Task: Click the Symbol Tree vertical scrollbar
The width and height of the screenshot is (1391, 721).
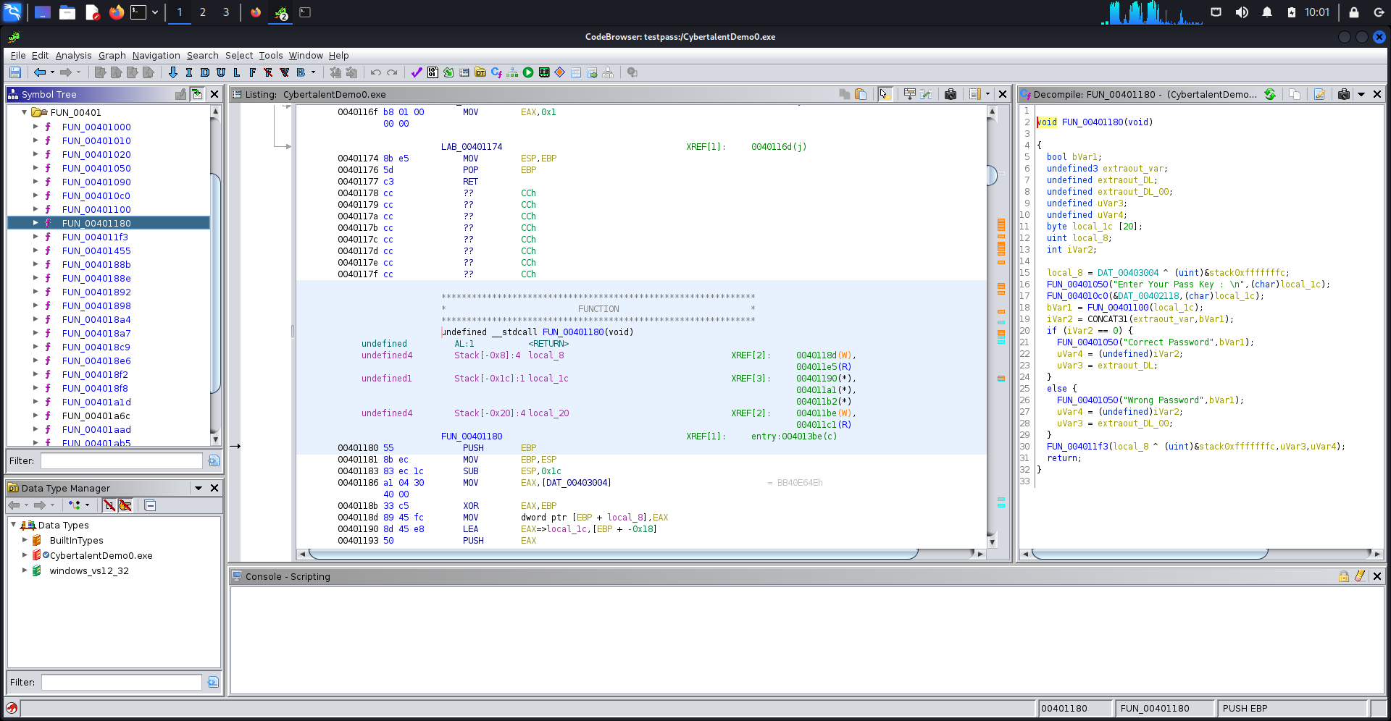Action: [215, 284]
